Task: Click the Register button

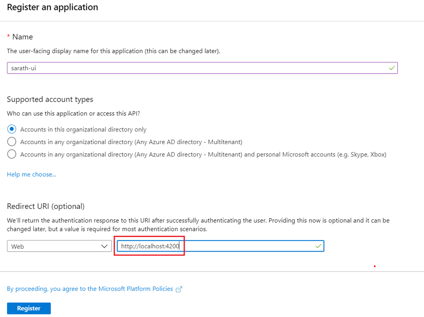Action: coord(29,308)
